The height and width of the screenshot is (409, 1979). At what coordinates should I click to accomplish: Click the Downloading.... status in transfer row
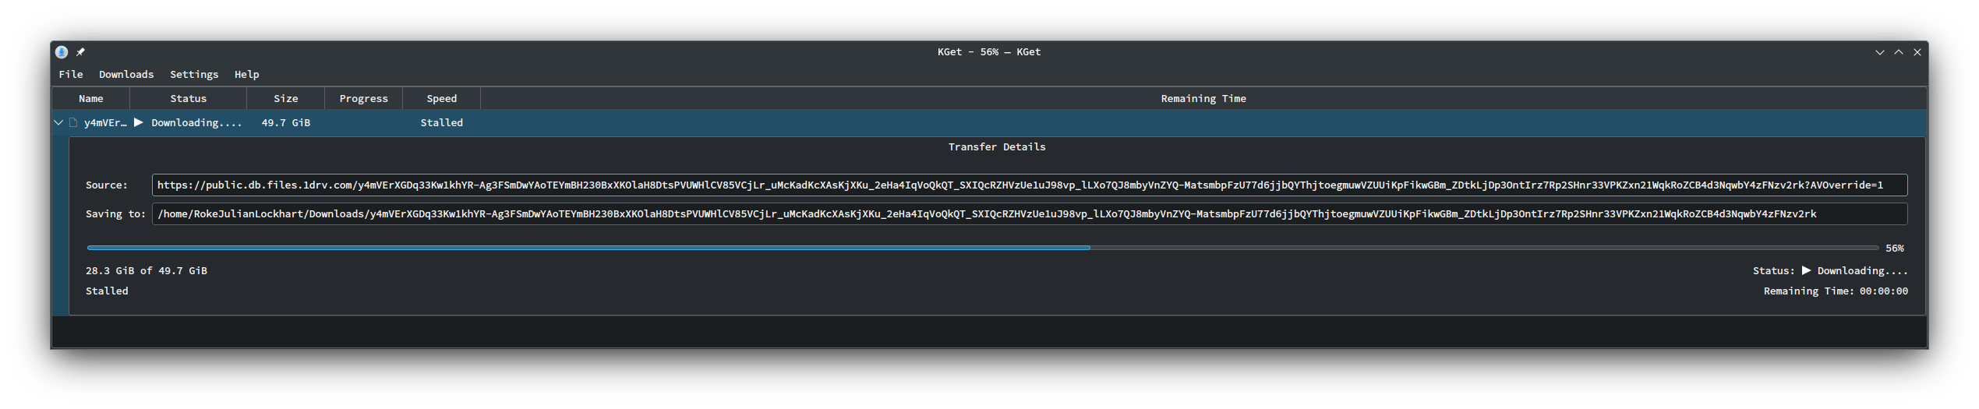coord(196,123)
